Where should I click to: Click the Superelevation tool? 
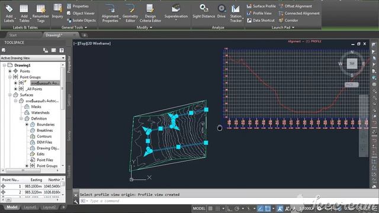pos(176,12)
